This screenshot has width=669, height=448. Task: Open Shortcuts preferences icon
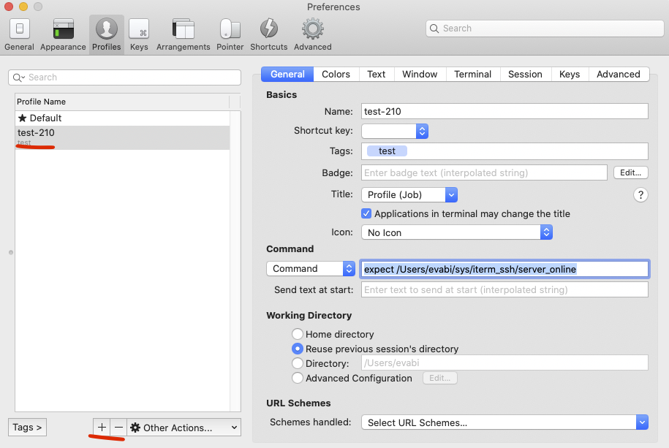269,35
